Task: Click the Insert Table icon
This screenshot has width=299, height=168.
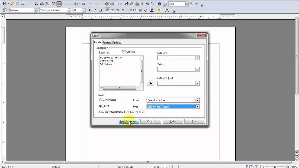Action: (x=112, y=3)
